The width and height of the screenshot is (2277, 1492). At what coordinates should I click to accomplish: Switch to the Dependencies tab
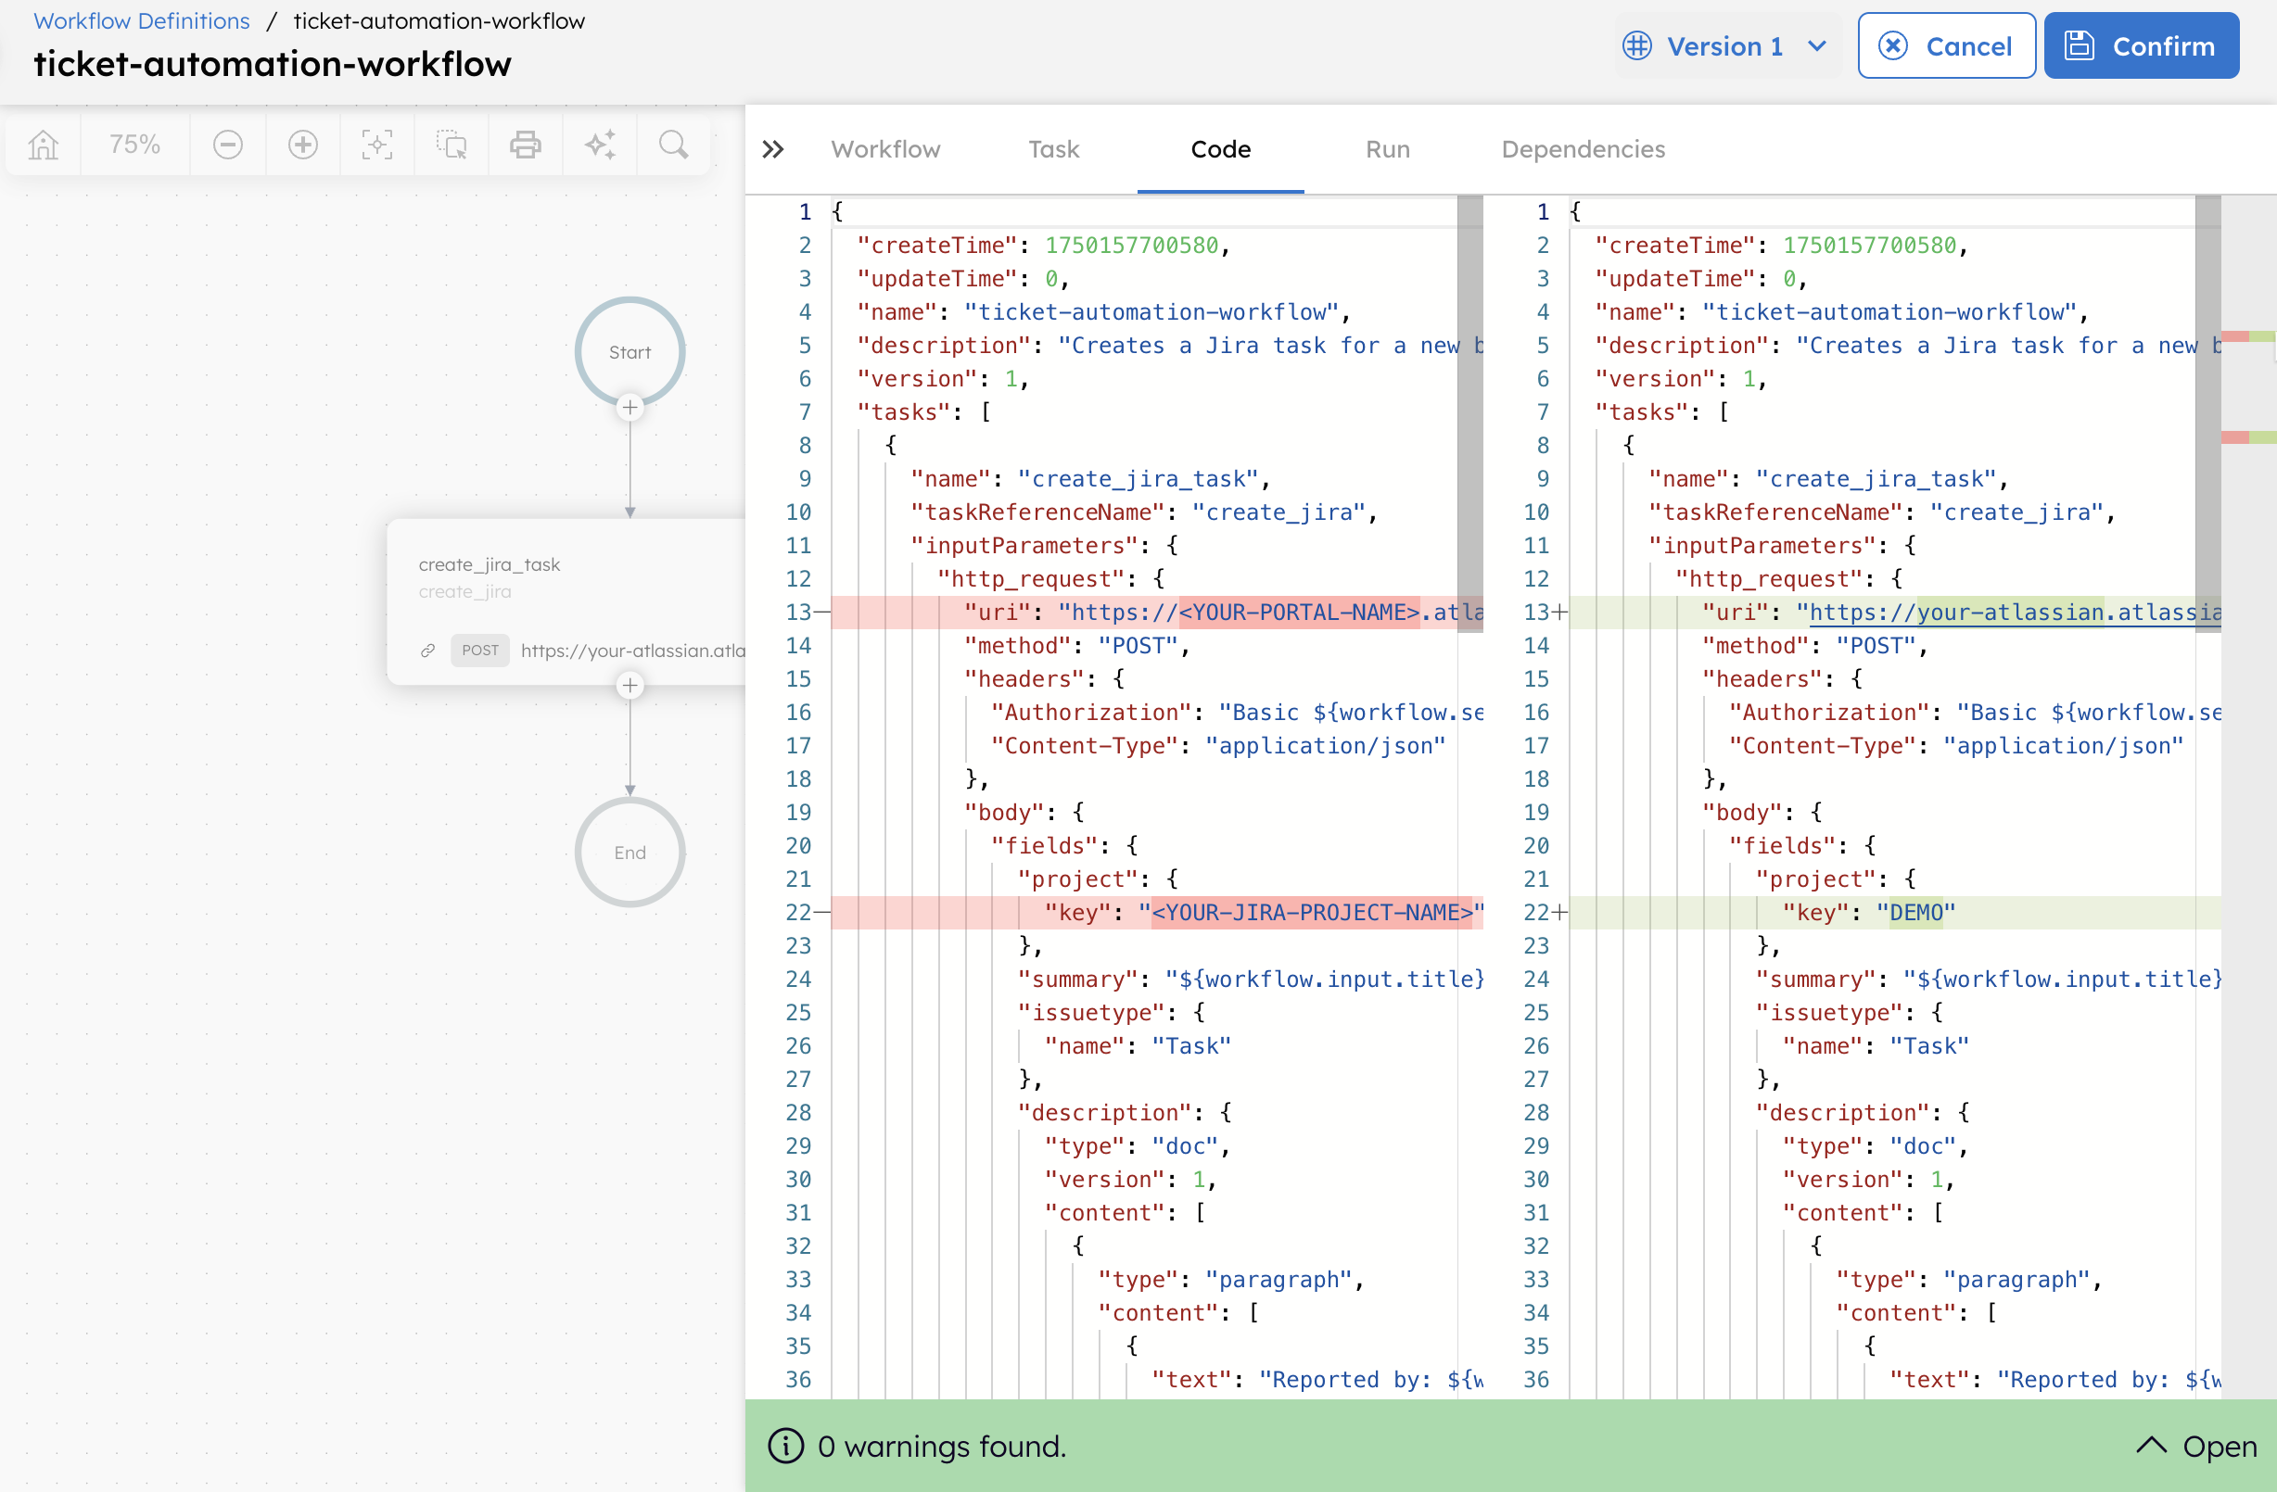pyautogui.click(x=1583, y=149)
